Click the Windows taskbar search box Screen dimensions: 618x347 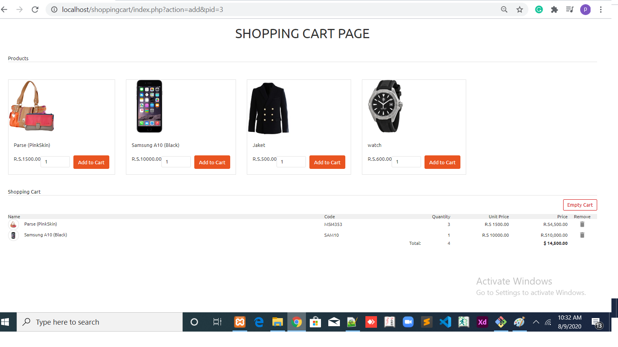[x=99, y=322]
